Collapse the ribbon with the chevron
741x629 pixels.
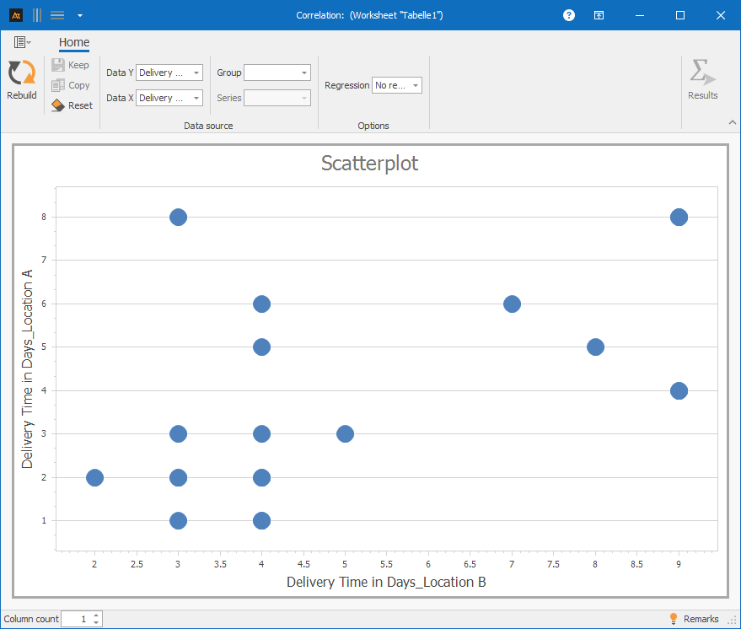pyautogui.click(x=732, y=123)
